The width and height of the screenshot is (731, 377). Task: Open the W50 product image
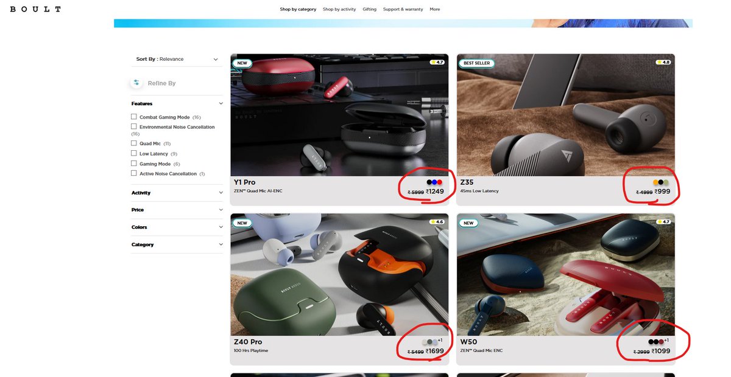pyautogui.click(x=565, y=275)
